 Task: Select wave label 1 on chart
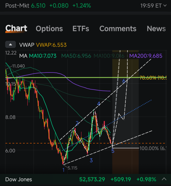[64, 170]
